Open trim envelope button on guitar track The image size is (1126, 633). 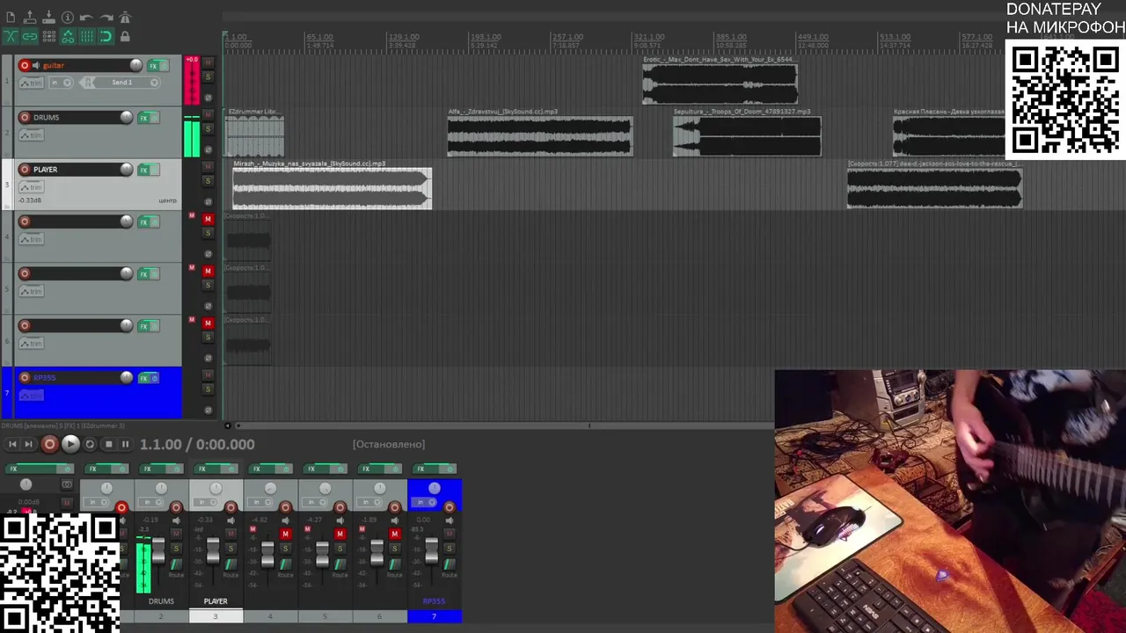pos(31,83)
